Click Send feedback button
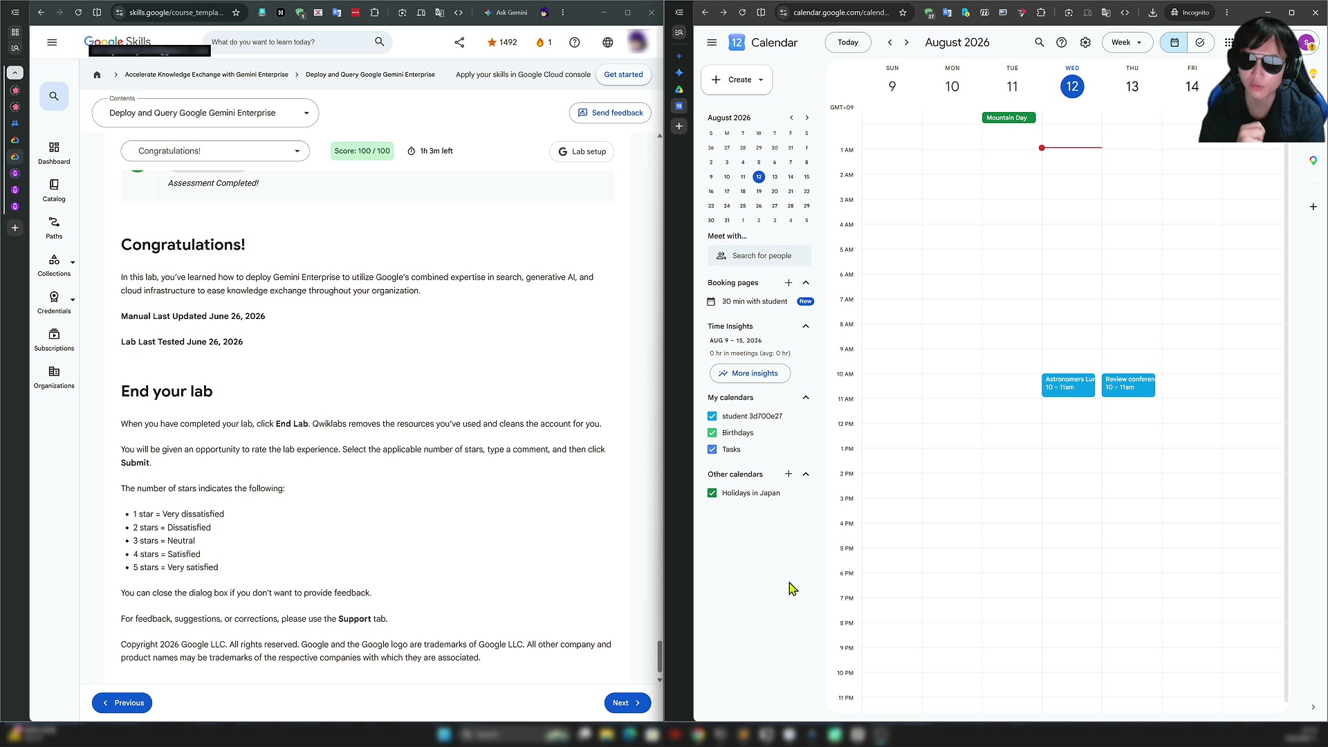This screenshot has width=1328, height=747. click(610, 113)
